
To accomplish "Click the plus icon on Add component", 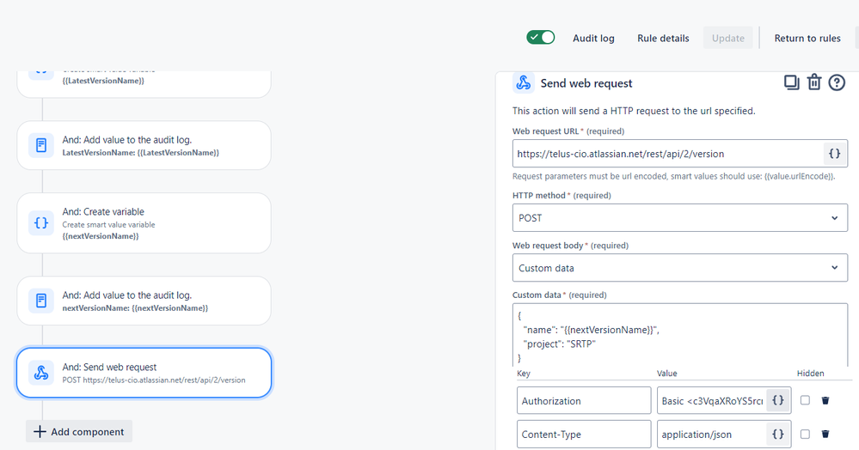I will (40, 431).
